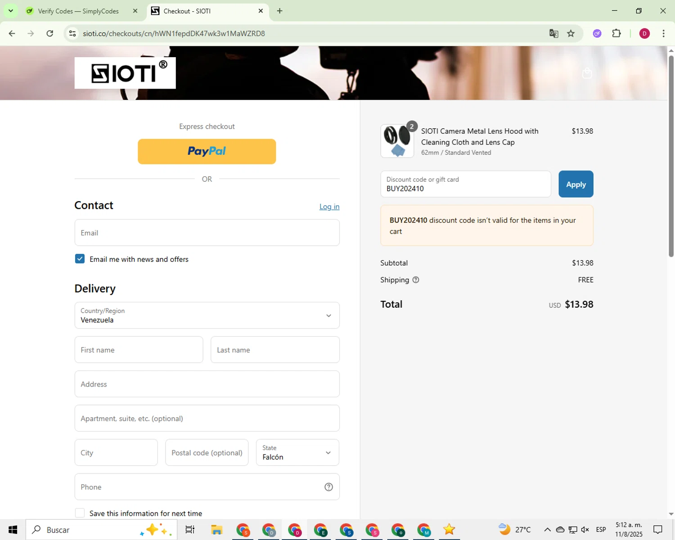
Task: Open the Chrome profile D avatar
Action: 644,33
